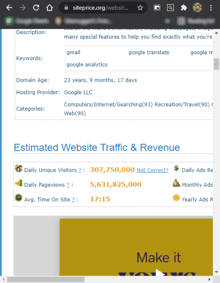This screenshot has height=283, width=220.
Task: Click the 23 years, 9 months, 17 days value
Action: (x=101, y=80)
